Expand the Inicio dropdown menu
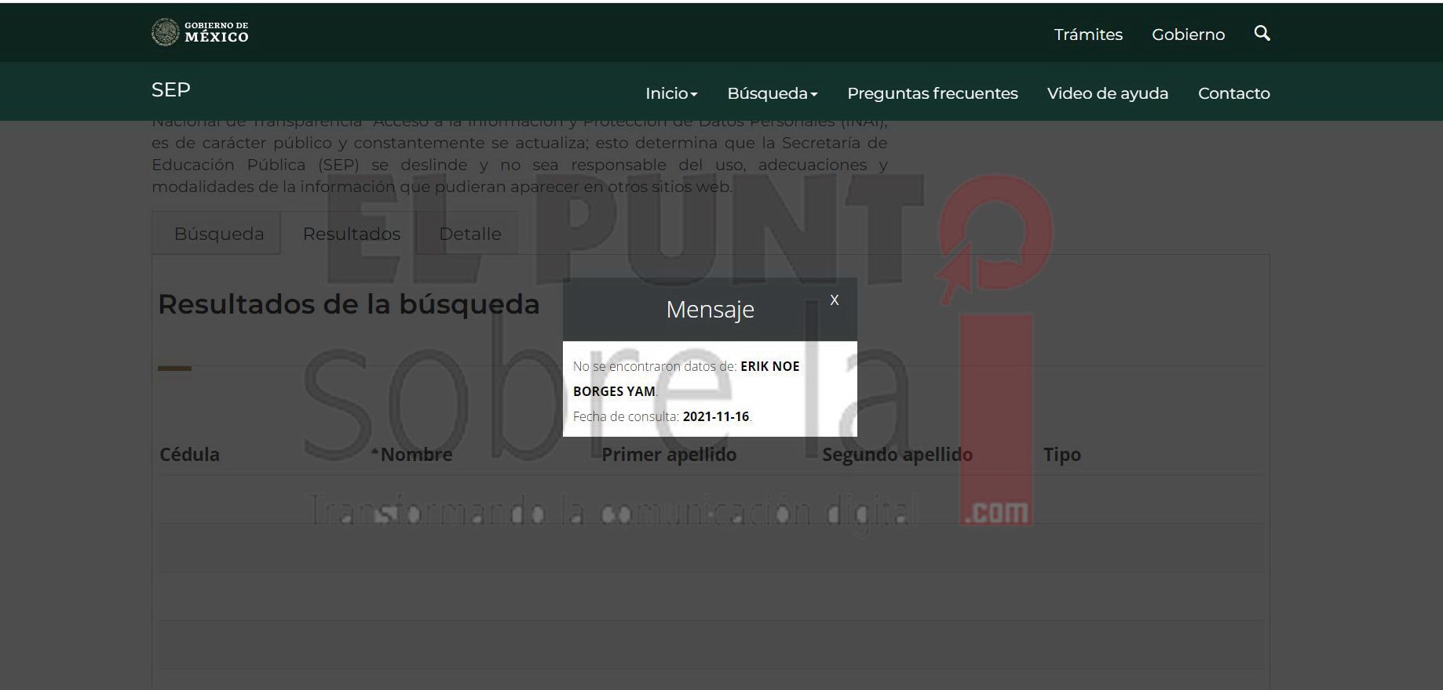Image resolution: width=1443 pixels, height=690 pixels. [671, 93]
